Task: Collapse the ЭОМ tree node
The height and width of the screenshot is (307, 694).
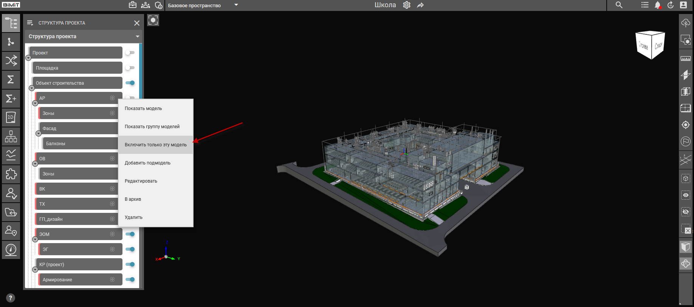Action: coord(35,239)
